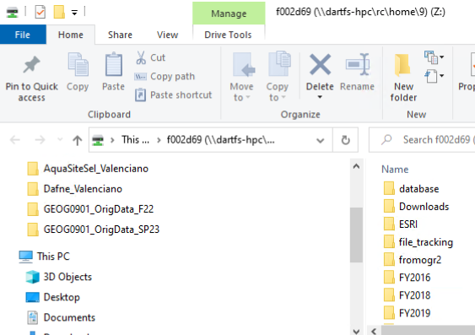
Task: Select the fromogr2 folder
Action: point(413,260)
